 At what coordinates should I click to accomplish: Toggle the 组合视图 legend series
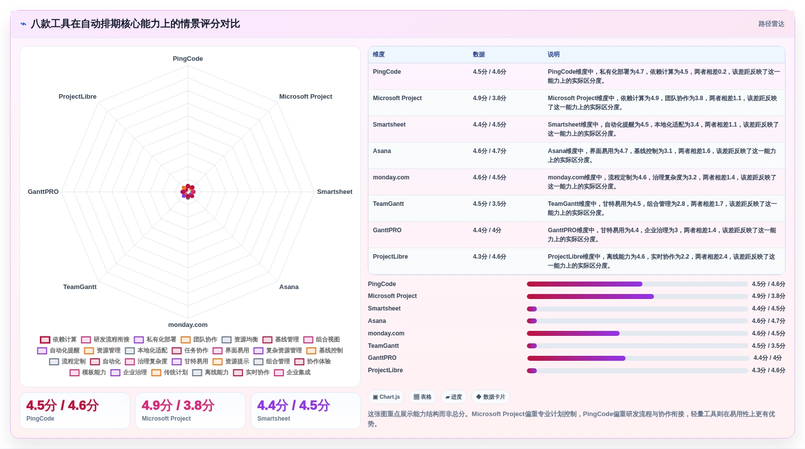point(322,339)
